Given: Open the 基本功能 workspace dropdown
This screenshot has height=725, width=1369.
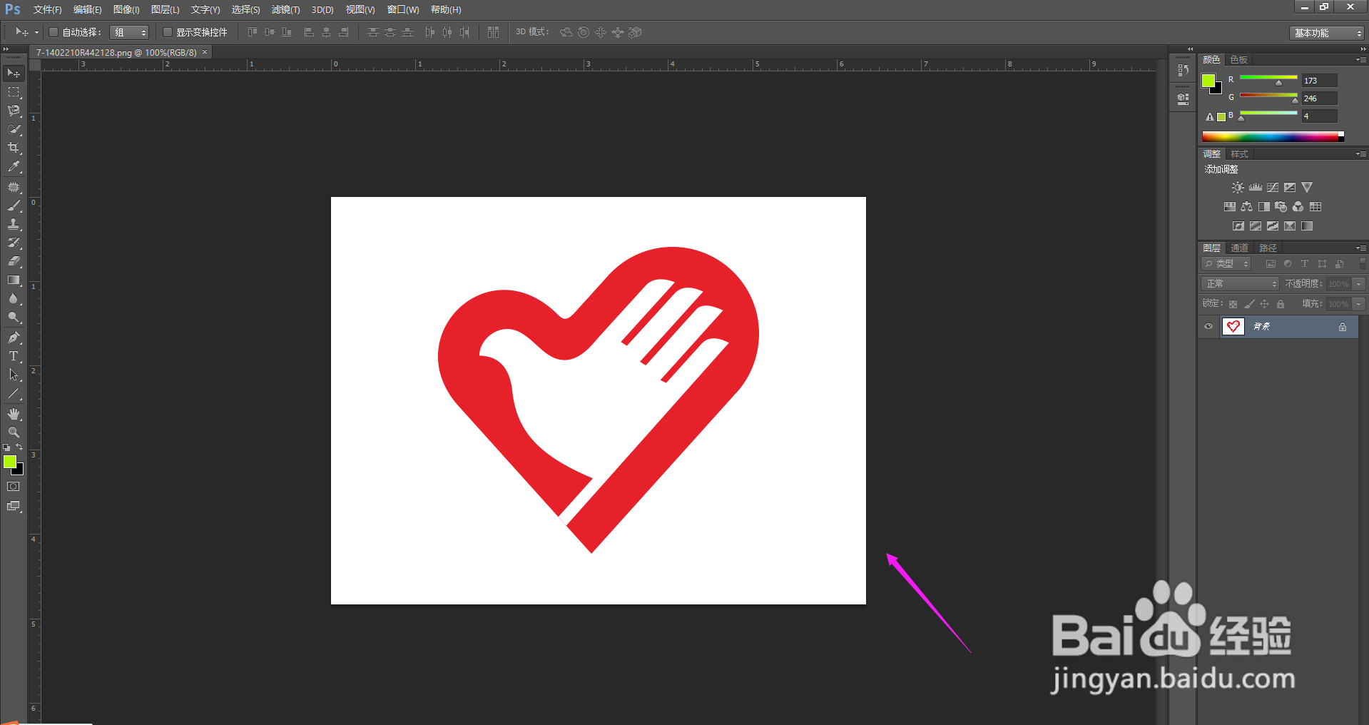Looking at the screenshot, I should pos(1327,33).
